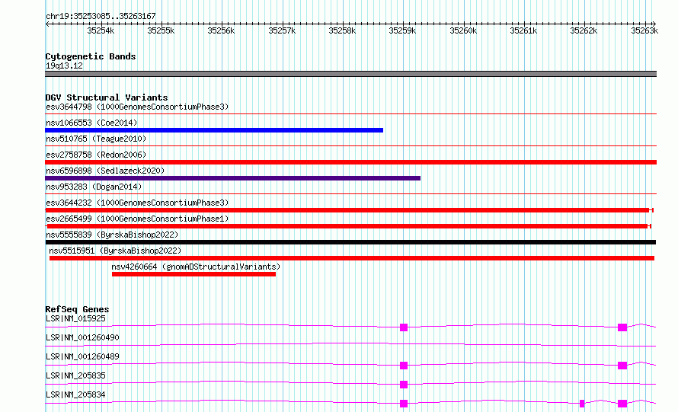The height and width of the screenshot is (412, 678).
Task: Open the LSR|NM_205835 transcript label
Action: 75,375
